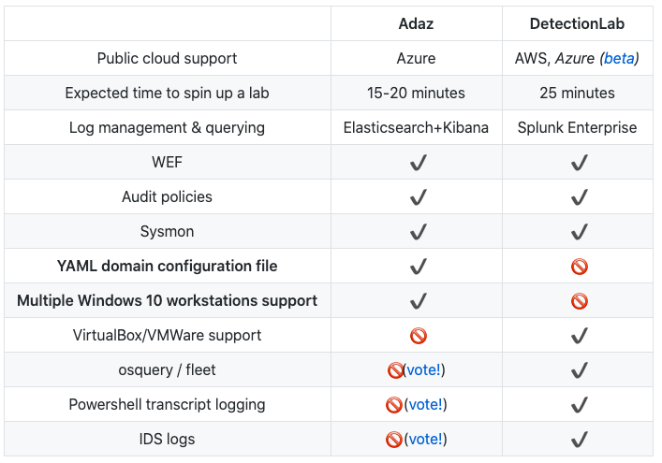Click the Adaz WEF checkmark icon
Screen dimensions: 662x463
tap(418, 163)
